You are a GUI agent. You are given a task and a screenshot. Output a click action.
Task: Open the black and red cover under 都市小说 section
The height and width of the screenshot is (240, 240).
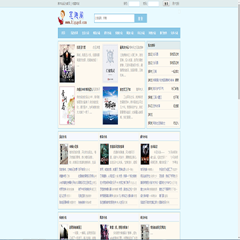click(x=145, y=154)
